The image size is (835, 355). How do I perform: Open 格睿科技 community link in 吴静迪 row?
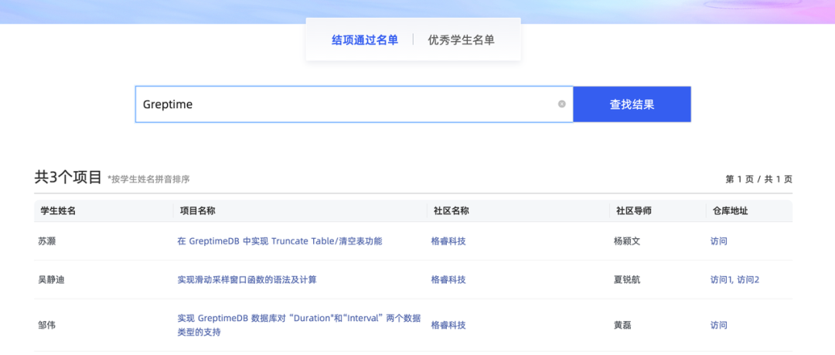point(448,279)
